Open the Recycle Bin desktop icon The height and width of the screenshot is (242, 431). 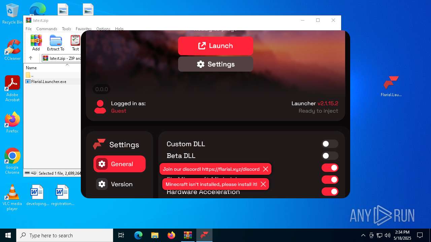click(12, 14)
